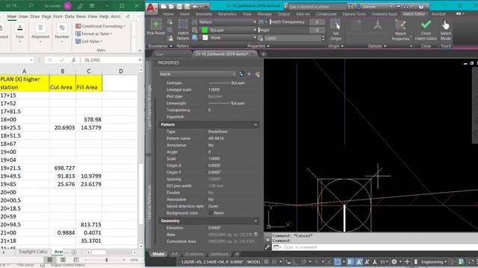Click Close Hatch Editor green checkmark
478x268 pixels.
(426, 24)
